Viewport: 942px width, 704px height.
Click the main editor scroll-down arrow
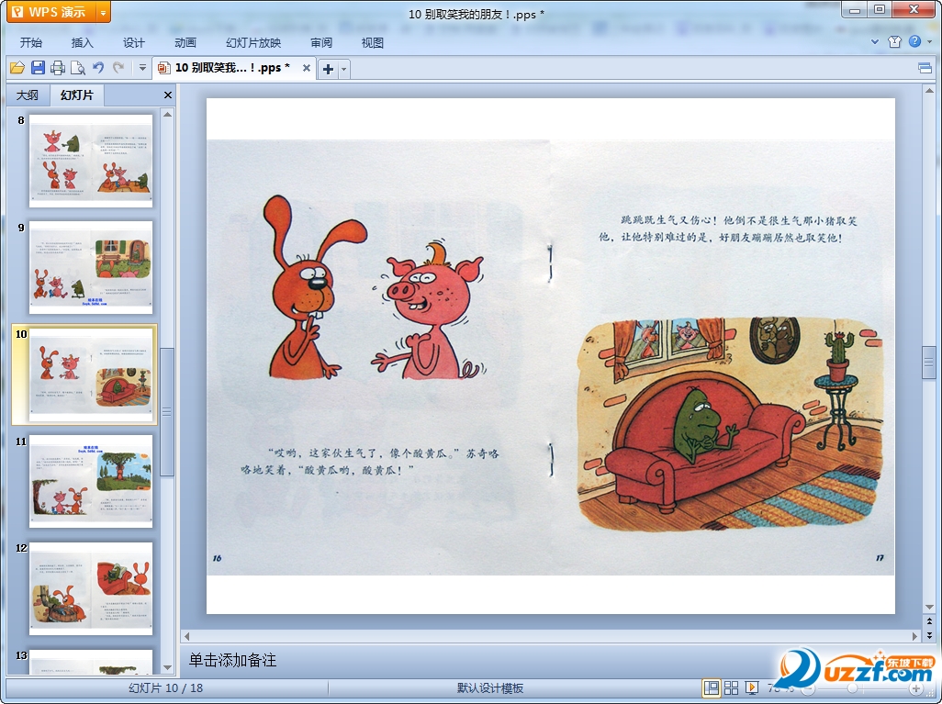point(929,608)
